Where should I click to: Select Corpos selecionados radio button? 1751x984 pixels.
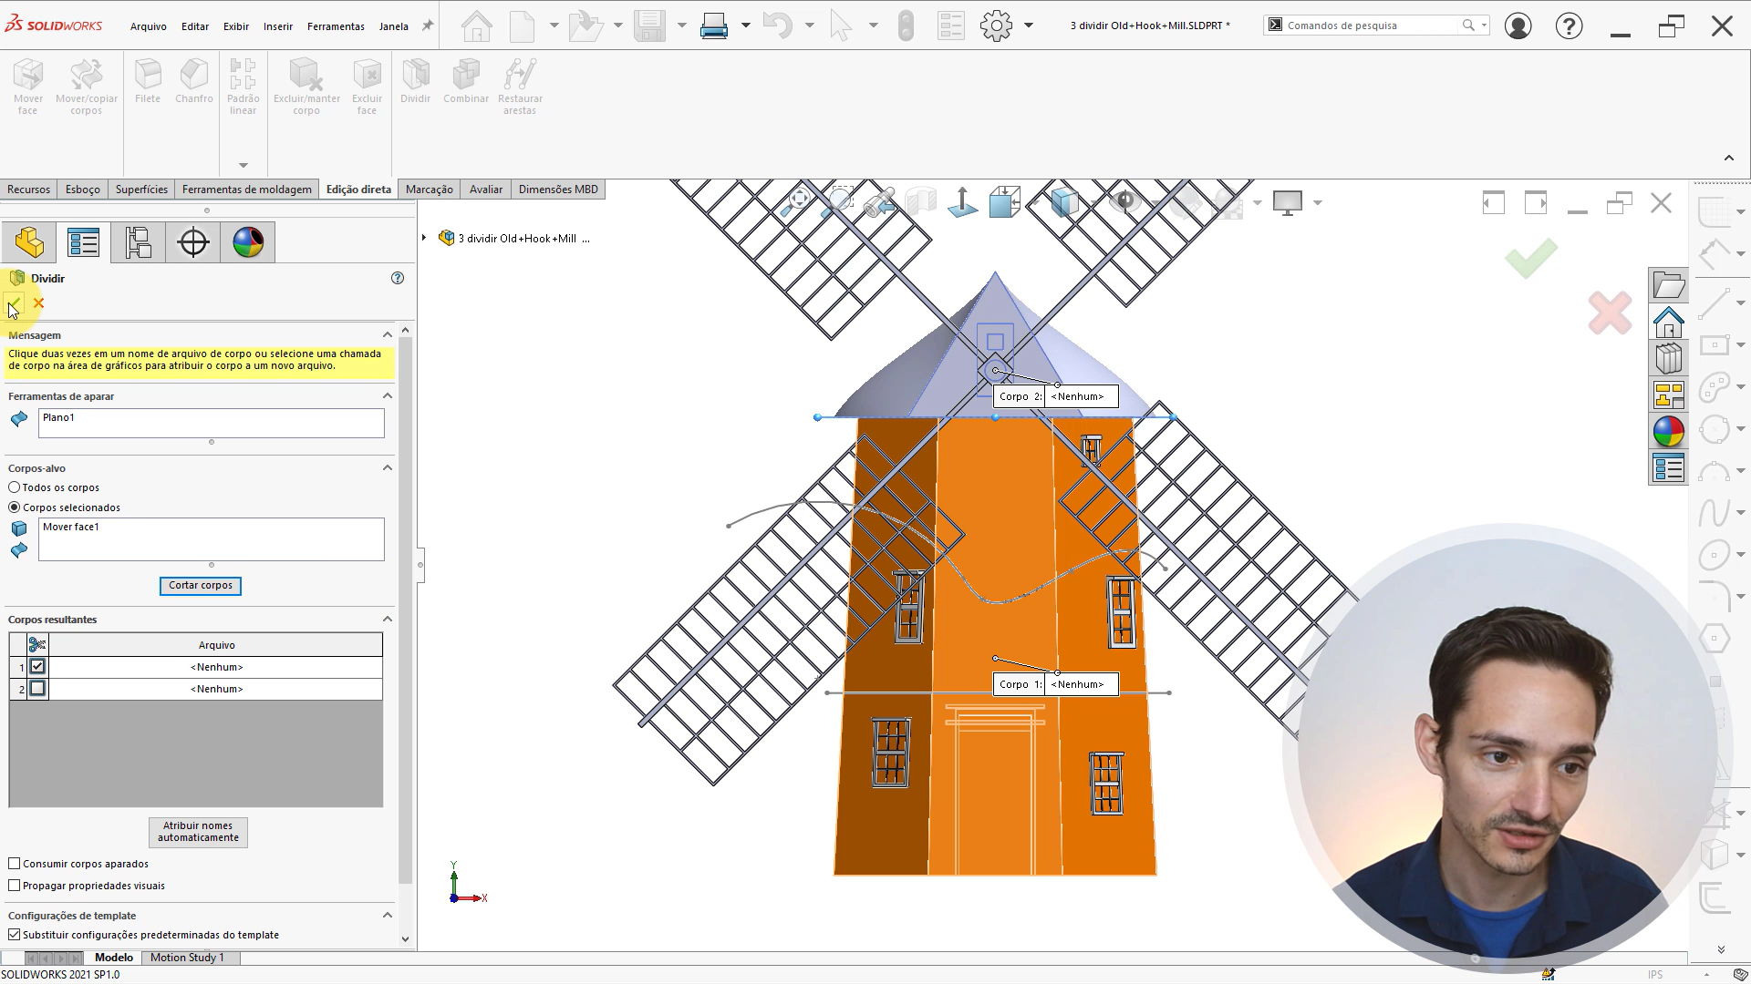click(x=15, y=507)
